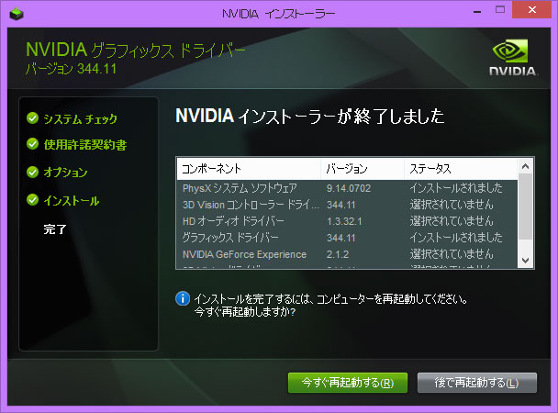
Task: Select システム チェック step in sidebar
Action: [x=80, y=118]
